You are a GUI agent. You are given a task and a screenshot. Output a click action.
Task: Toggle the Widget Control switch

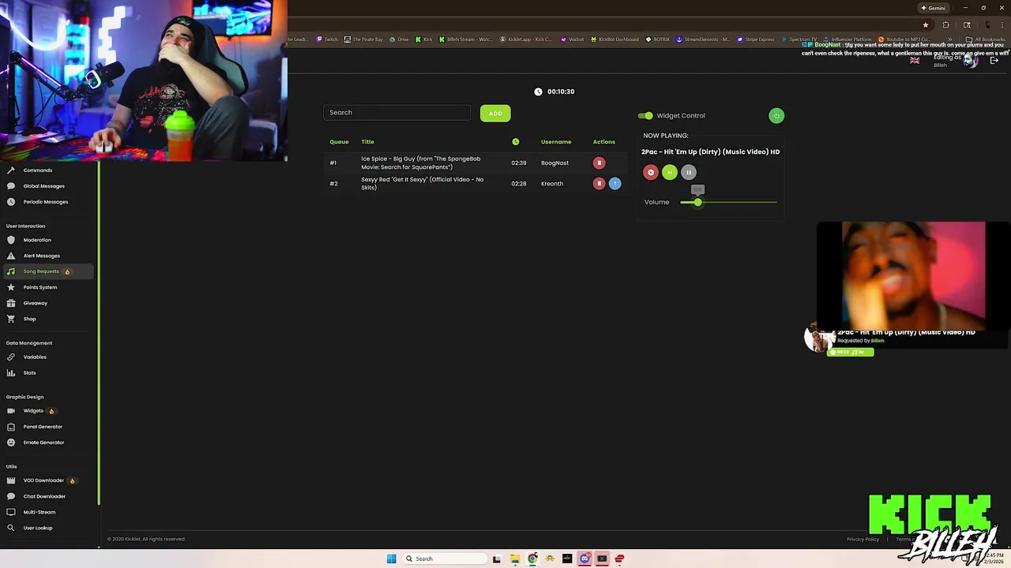(646, 115)
